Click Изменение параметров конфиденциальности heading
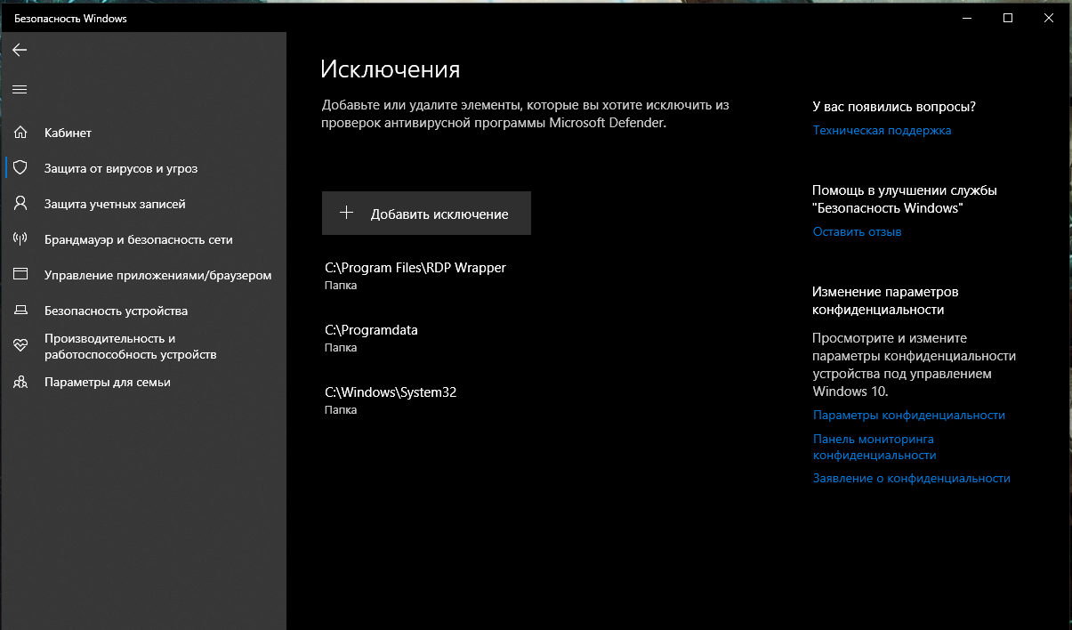The image size is (1072, 630). click(x=885, y=301)
